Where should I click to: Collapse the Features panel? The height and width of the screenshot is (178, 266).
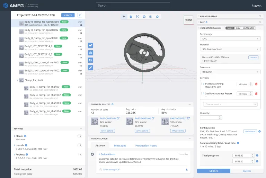coord(81,128)
